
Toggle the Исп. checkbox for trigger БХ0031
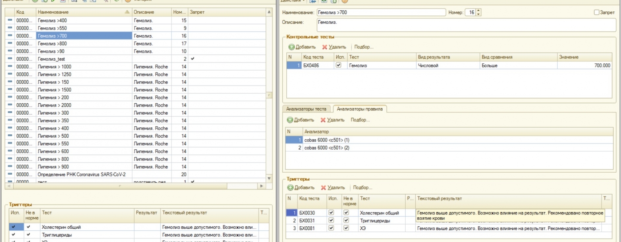331,221
